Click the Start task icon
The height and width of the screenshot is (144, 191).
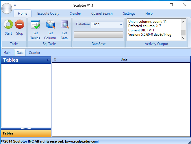8,24
